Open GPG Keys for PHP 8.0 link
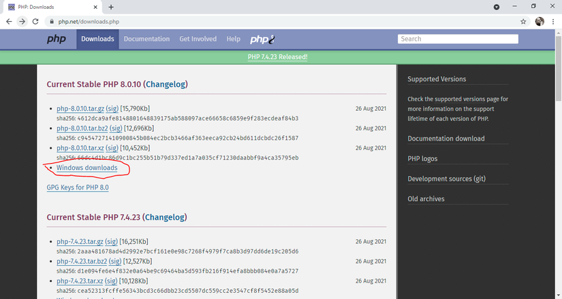Image resolution: width=562 pixels, height=299 pixels. tap(78, 188)
